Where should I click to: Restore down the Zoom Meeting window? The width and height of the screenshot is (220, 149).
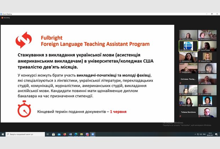(x=212, y=14)
